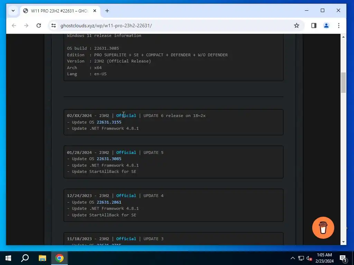Click the 'Update StartAllBack for SE' line under UPDATE 5
The width and height of the screenshot is (354, 265).
pyautogui.click(x=102, y=172)
